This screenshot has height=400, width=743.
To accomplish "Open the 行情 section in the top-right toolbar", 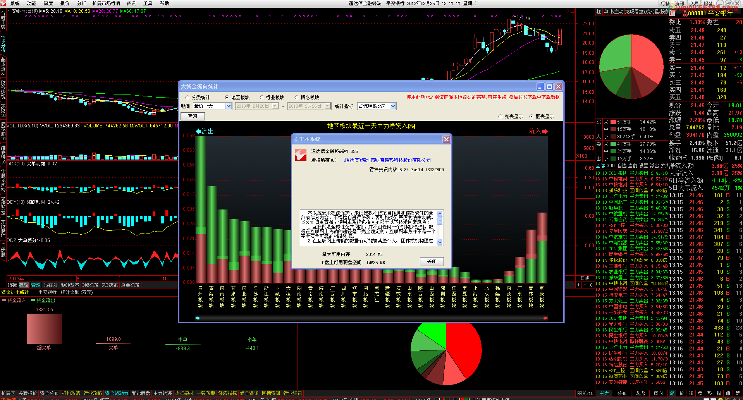I will click(666, 3).
